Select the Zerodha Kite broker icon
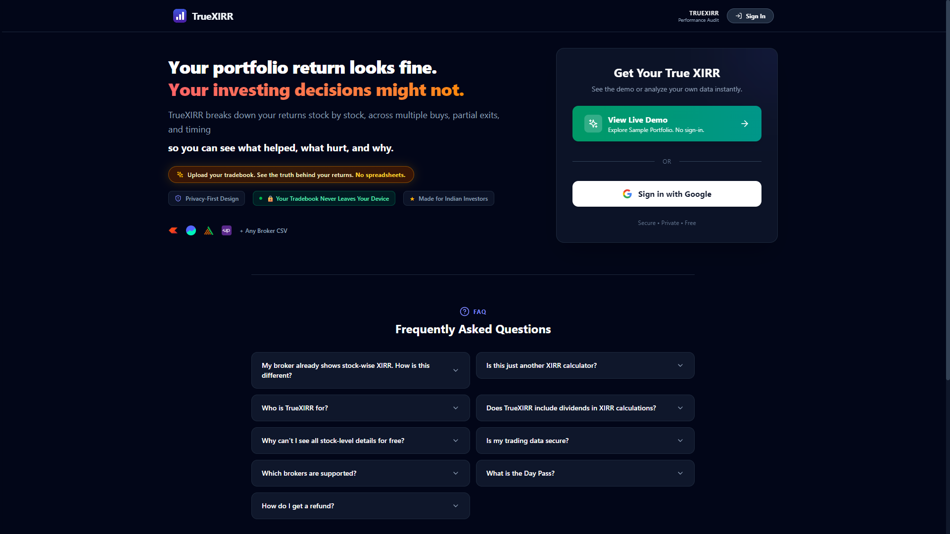The height and width of the screenshot is (534, 950). click(x=173, y=230)
